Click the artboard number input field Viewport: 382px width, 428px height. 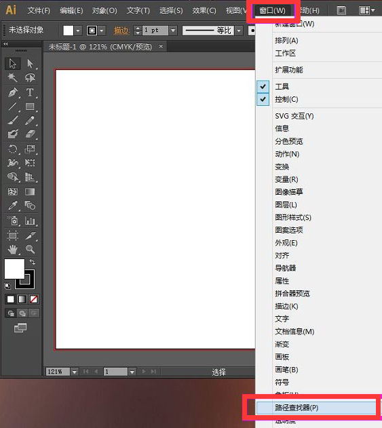click(x=115, y=372)
